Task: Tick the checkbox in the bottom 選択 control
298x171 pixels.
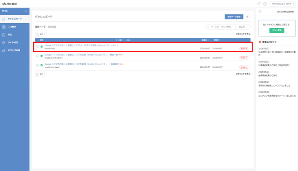Action: (x=37, y=74)
